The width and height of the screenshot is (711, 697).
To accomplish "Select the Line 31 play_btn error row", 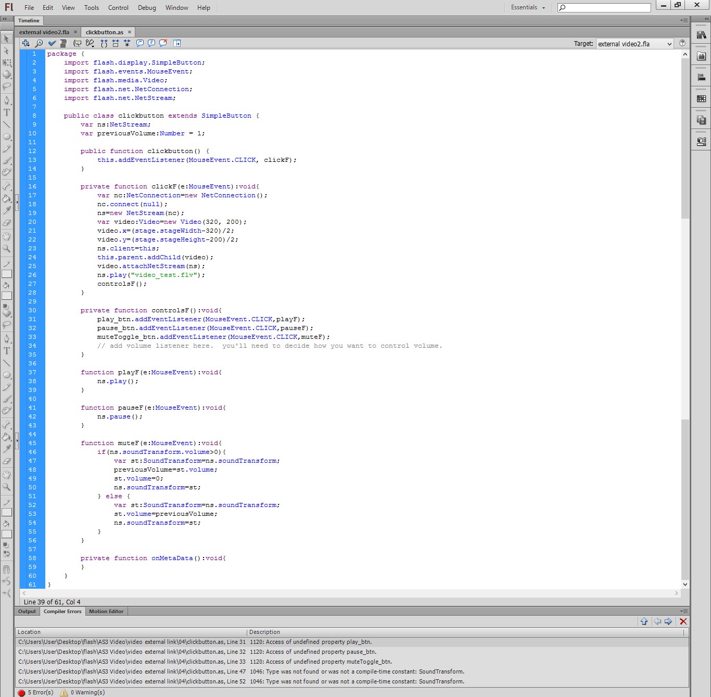I will coord(352,642).
